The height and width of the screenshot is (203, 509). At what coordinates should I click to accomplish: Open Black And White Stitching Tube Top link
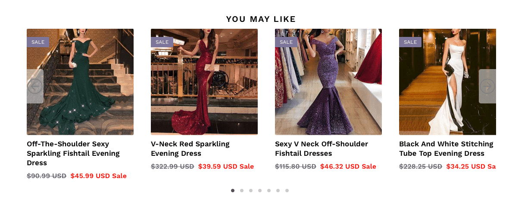pyautogui.click(x=446, y=148)
